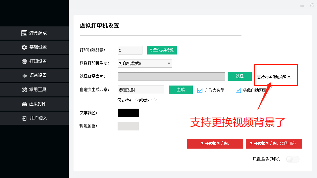Open the 选择打印机款式 dropdown
Screen dimensions: 317x178
click(145, 63)
